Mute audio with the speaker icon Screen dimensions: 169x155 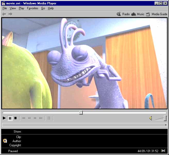point(151,118)
